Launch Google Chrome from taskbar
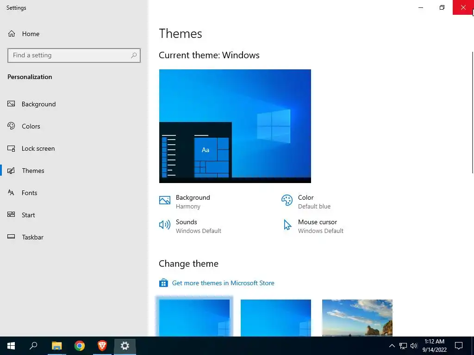This screenshot has height=355, width=474. 80,346
